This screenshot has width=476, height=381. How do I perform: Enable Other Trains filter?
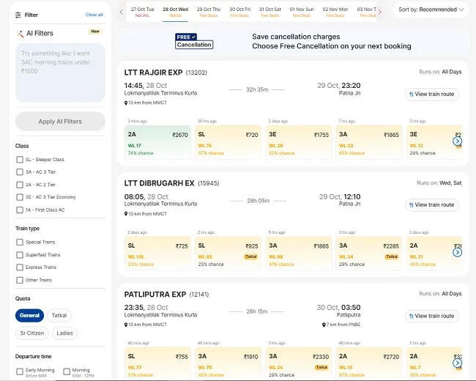coord(20,280)
